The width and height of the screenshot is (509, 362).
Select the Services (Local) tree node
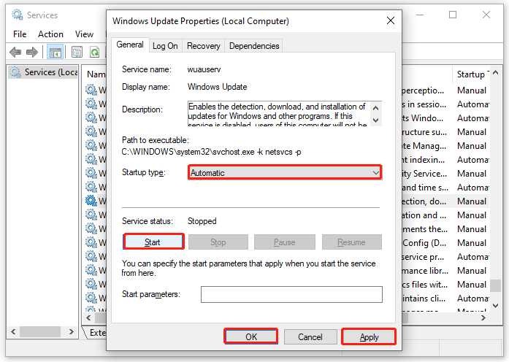point(44,72)
